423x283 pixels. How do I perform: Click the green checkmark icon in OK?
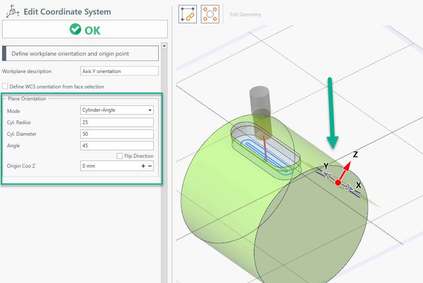pyautogui.click(x=75, y=29)
